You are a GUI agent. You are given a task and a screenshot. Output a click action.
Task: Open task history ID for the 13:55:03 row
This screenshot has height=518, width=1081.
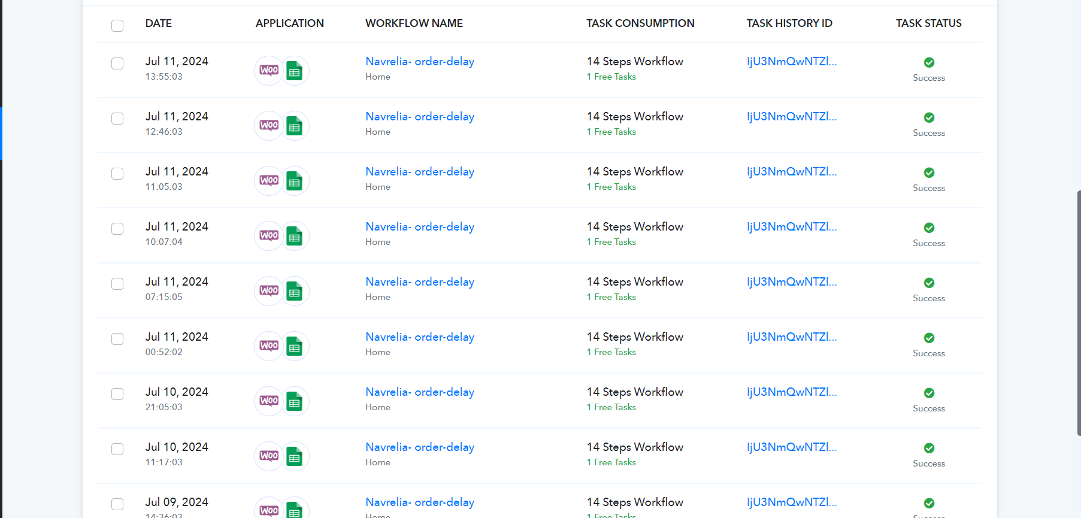coord(792,62)
